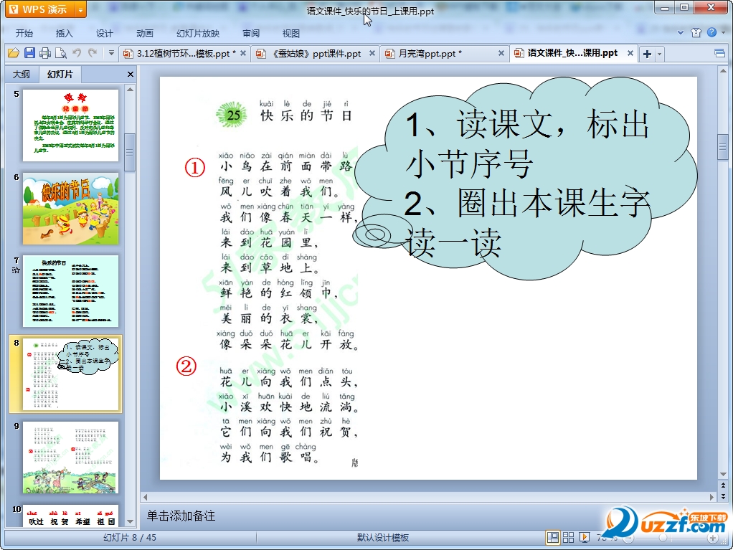733x550 pixels.
Task: Select slide 7 thumbnail
Action: pyautogui.click(x=70, y=291)
